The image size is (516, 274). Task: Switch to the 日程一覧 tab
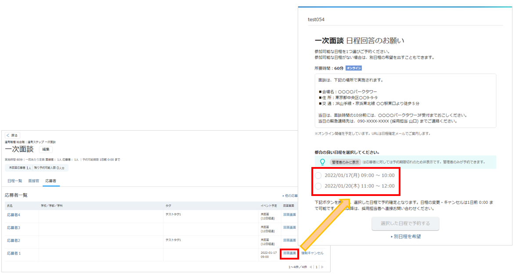point(15,181)
